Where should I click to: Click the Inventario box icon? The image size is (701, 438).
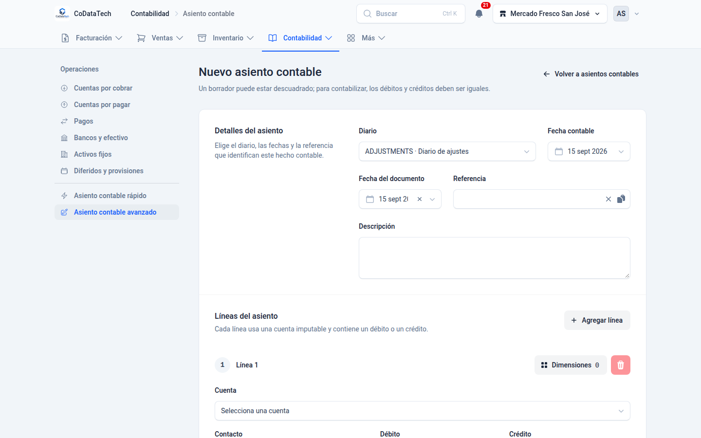coord(202,38)
